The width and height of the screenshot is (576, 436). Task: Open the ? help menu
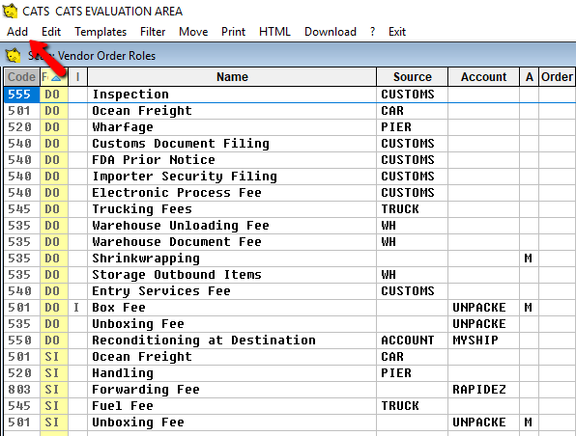[x=372, y=32]
